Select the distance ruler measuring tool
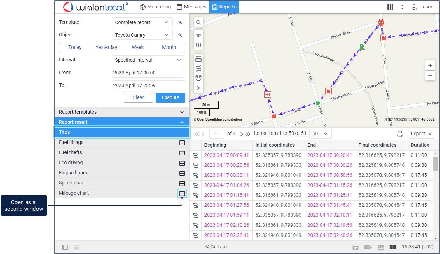 (x=198, y=59)
